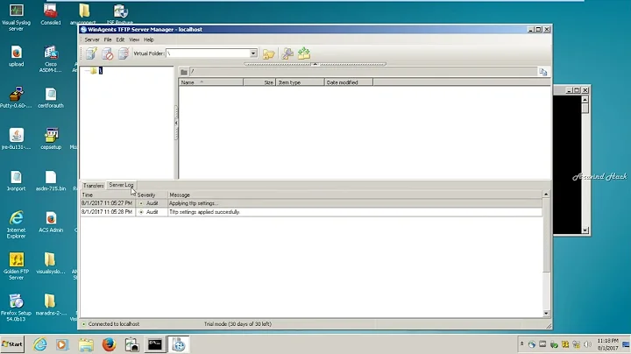Click the server settings checklist toolbar icon
631x354 pixels.
124,53
